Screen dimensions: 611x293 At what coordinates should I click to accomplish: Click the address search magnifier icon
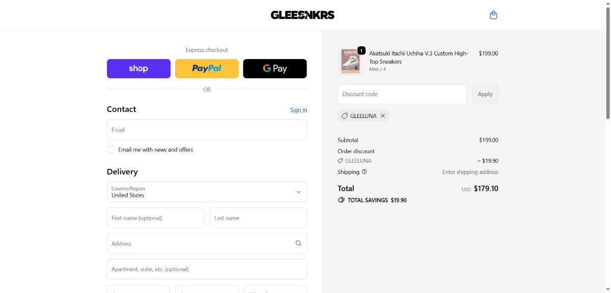click(298, 243)
